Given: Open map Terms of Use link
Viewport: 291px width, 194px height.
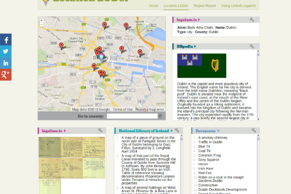Looking at the screenshot, I should tap(123, 110).
